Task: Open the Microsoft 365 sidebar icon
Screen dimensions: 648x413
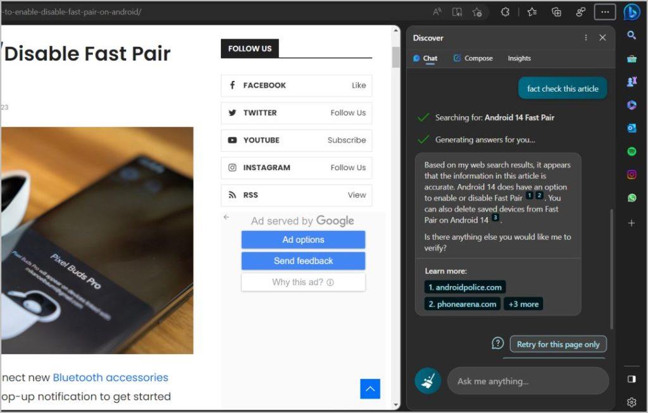Action: coord(632,105)
